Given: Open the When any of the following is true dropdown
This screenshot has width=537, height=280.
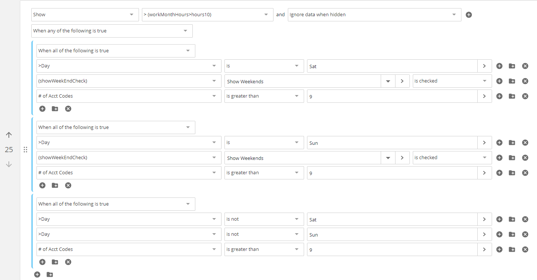Looking at the screenshot, I should click(x=112, y=31).
